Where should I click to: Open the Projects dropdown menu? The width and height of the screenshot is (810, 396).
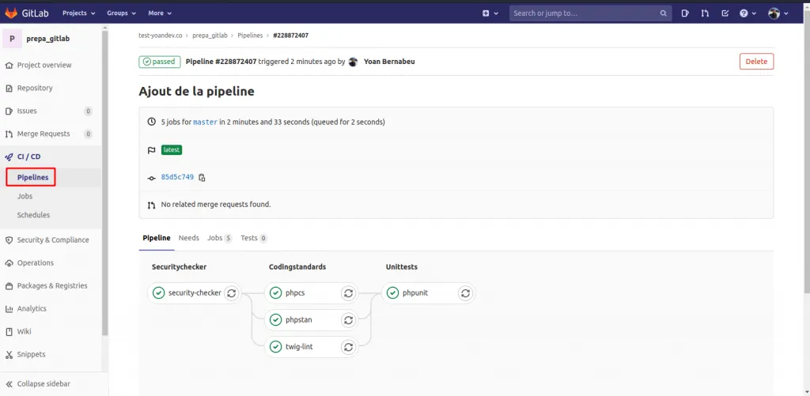(x=78, y=13)
